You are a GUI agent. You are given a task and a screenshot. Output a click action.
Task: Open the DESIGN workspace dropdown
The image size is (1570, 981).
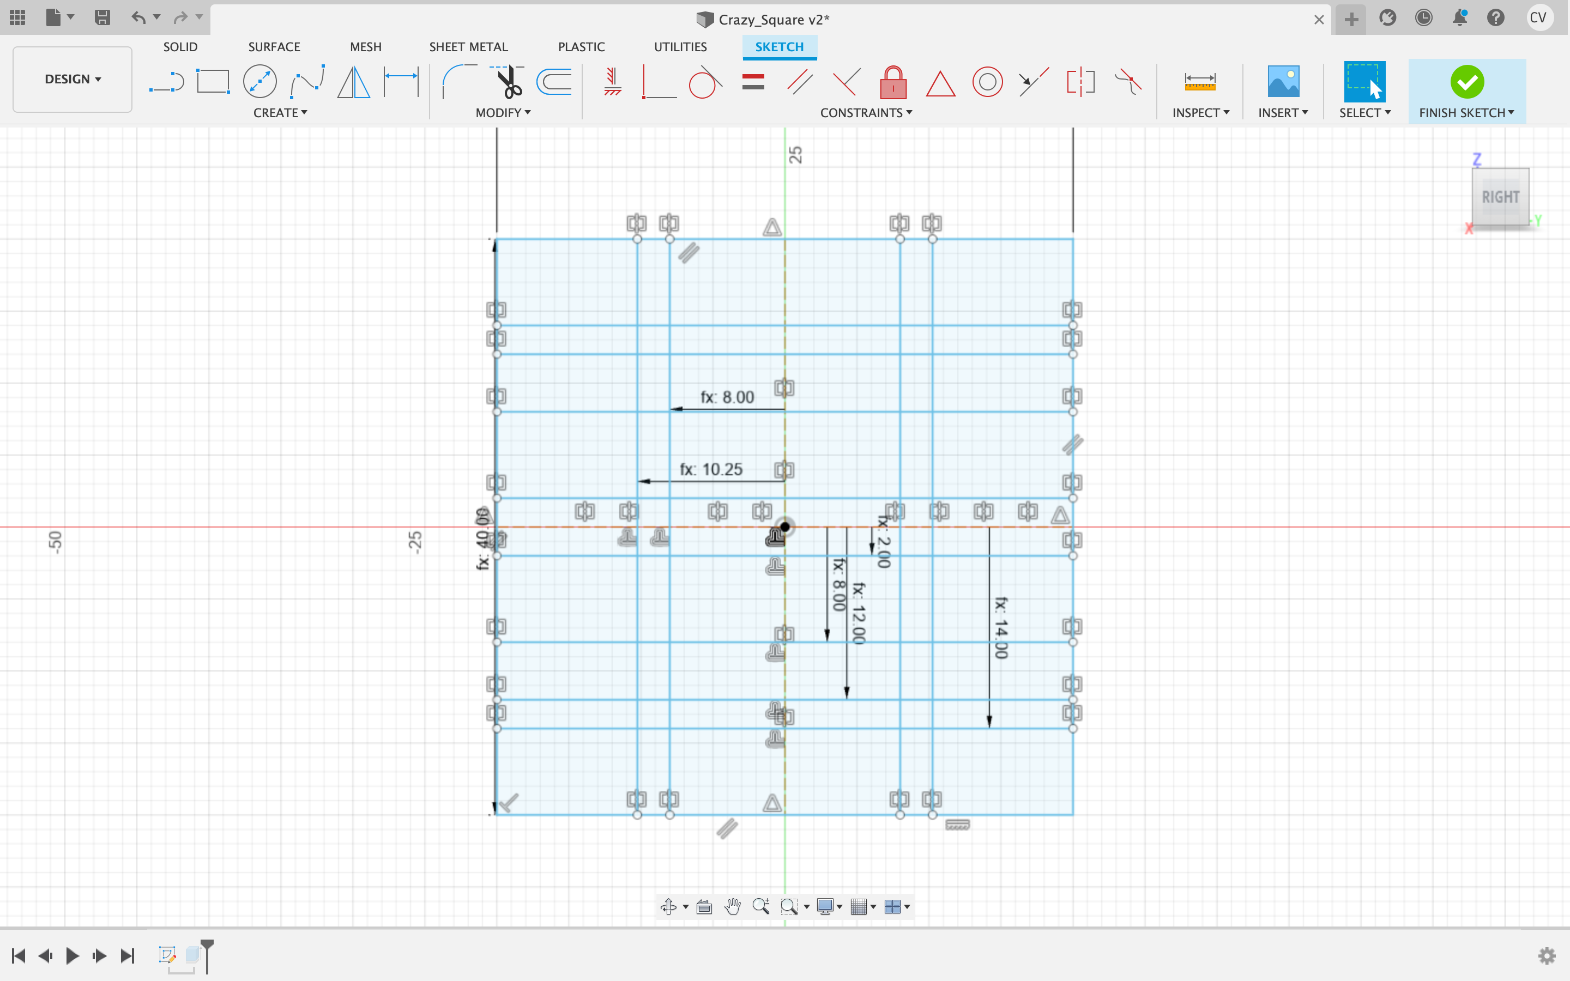[x=73, y=79]
